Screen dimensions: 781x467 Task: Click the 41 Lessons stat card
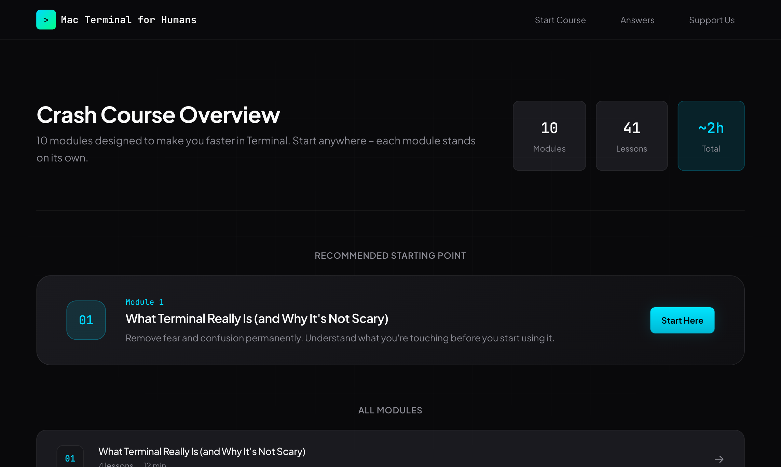point(631,136)
